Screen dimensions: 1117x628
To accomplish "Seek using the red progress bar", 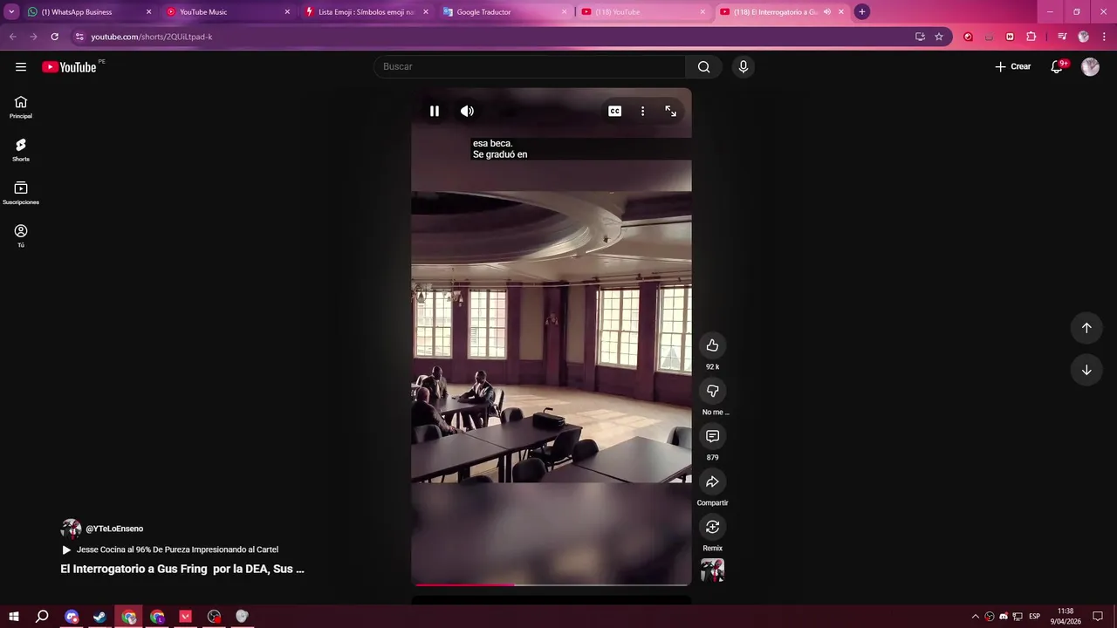I will click(x=552, y=584).
